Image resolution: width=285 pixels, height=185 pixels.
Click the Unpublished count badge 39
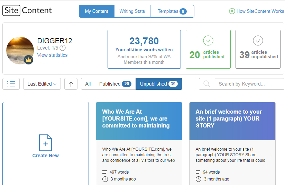(173, 84)
